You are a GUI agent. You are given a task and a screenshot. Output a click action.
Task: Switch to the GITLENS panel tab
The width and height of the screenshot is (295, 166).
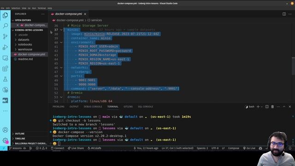point(128,107)
